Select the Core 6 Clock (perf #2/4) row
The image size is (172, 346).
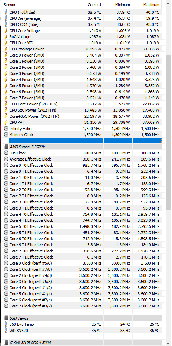(x=83, y=300)
